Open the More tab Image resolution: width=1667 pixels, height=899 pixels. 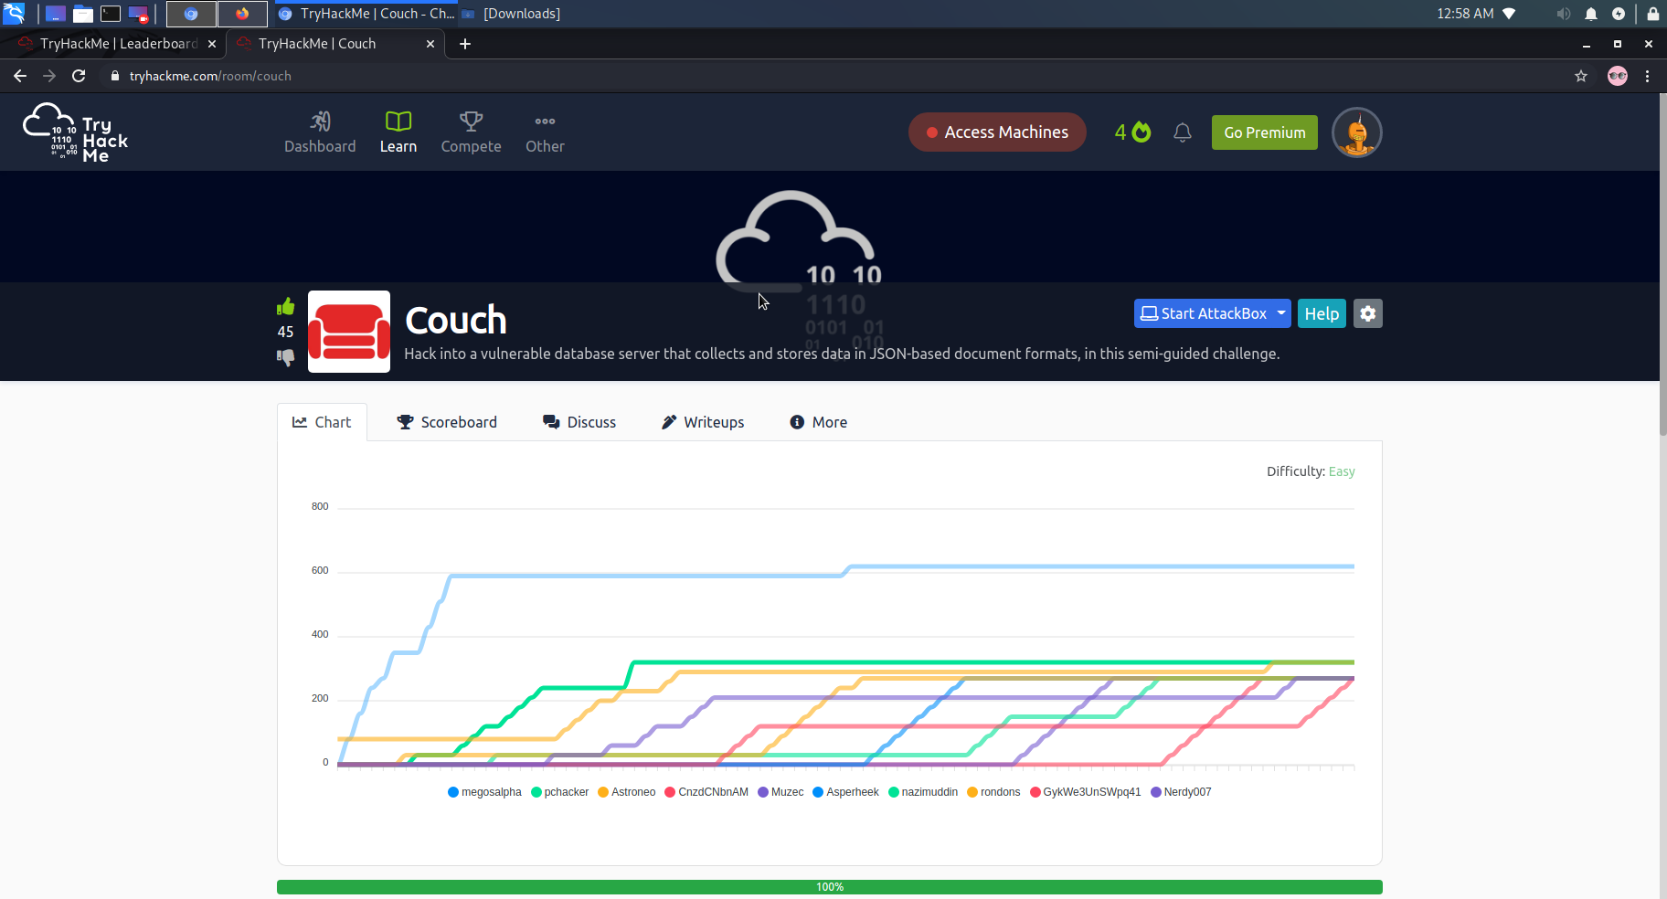pyautogui.click(x=819, y=422)
